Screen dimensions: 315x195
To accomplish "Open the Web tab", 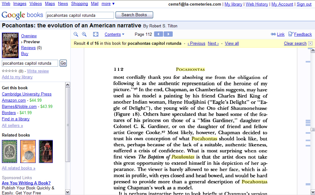I will pyautogui.click(x=6, y=4).
